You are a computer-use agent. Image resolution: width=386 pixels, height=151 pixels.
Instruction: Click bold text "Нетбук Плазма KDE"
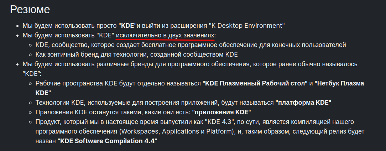200,88
